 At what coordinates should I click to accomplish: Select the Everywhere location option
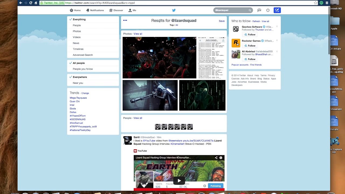(80, 77)
